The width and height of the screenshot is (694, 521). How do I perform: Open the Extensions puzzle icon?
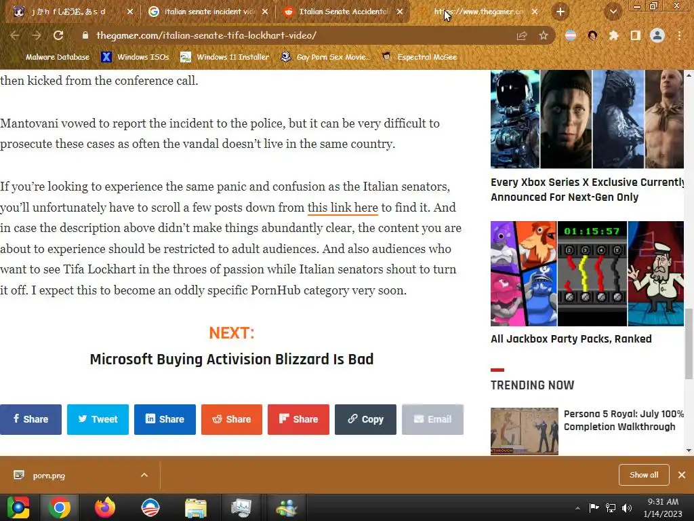point(614,35)
